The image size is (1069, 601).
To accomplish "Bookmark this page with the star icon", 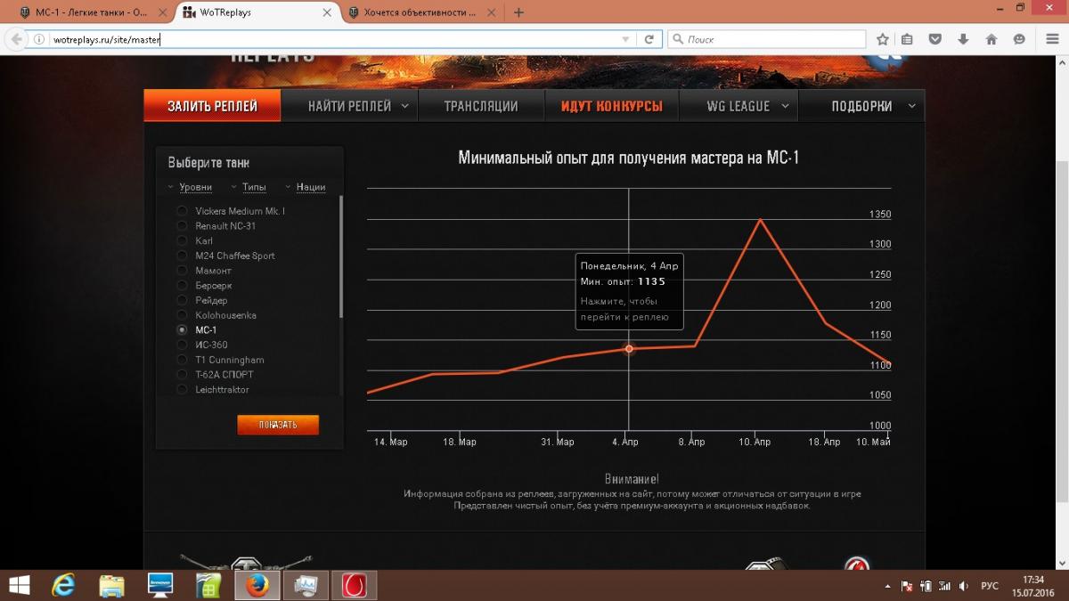I will point(883,39).
